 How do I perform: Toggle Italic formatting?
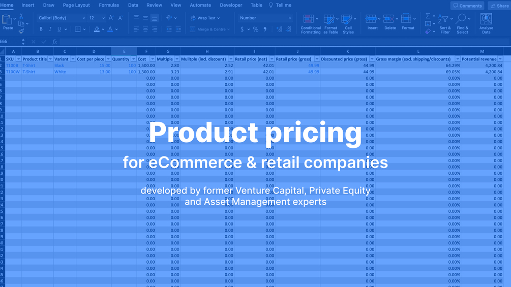(x=50, y=29)
